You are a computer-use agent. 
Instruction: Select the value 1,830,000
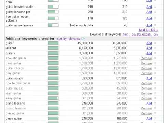coord(86,63)
